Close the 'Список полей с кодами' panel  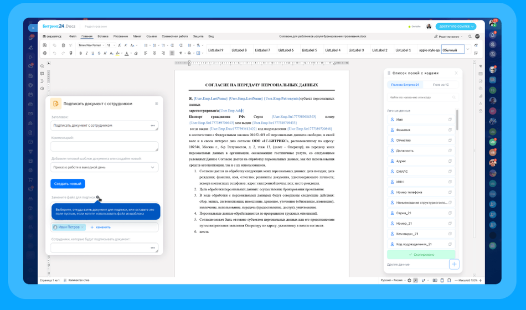(456, 73)
